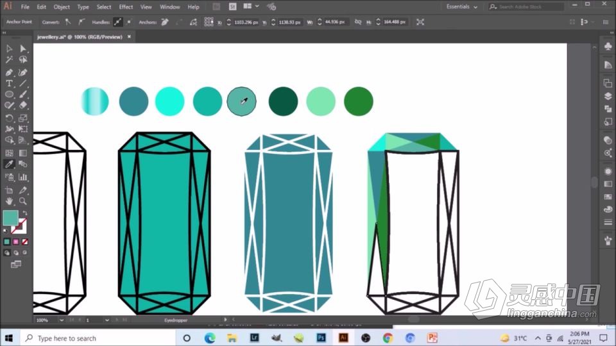This screenshot has height=346, width=616.
Task: Click the fill color box
Action: (x=11, y=218)
